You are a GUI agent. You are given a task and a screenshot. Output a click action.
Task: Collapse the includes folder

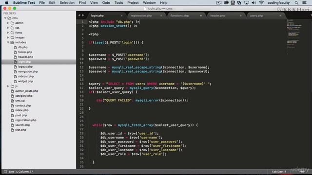pos(8,42)
